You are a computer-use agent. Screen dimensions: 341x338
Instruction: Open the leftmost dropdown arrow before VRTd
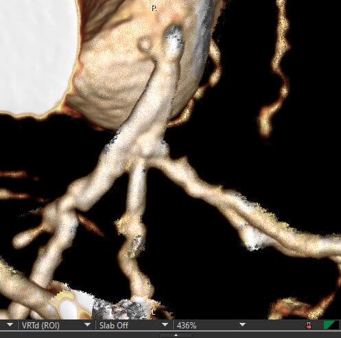[x=10, y=325]
